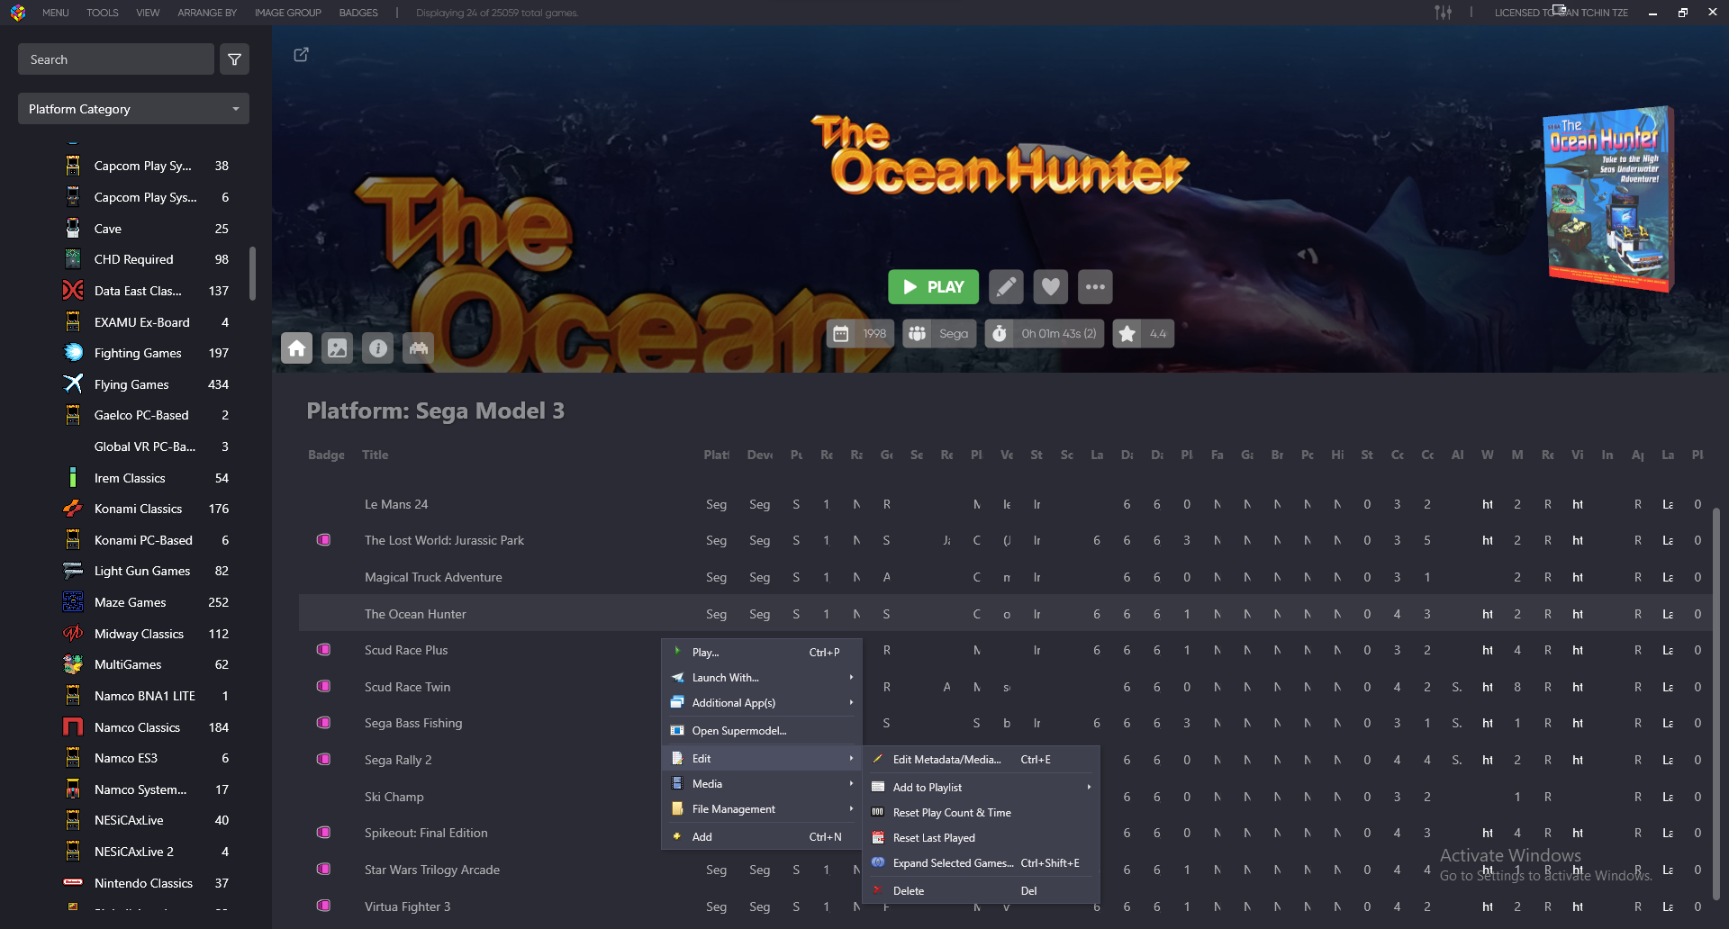This screenshot has width=1729, height=929.
Task: Click badge icon for The Lost World: Jurassic Park
Action: (x=323, y=539)
